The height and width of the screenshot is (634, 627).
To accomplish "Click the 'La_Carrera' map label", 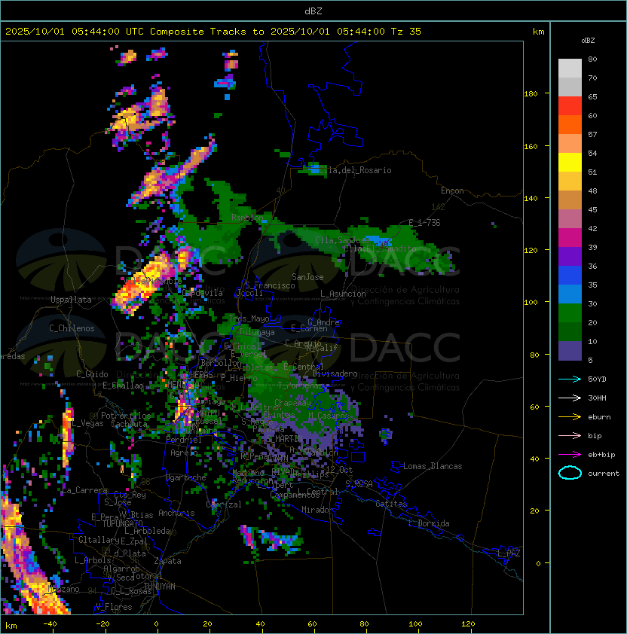I will (85, 490).
